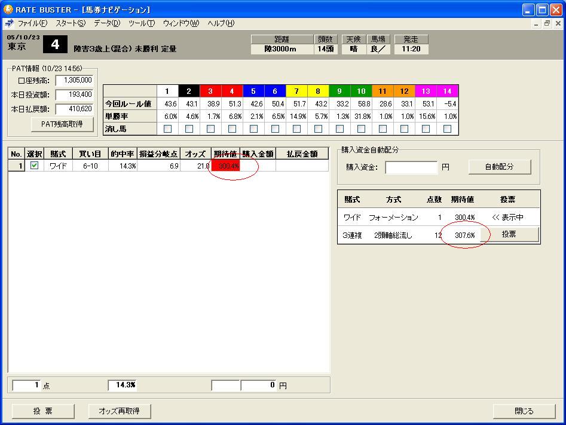Viewport: 566px width, 425px height.
Task: Open the ツール(T) menu
Action: (142, 23)
